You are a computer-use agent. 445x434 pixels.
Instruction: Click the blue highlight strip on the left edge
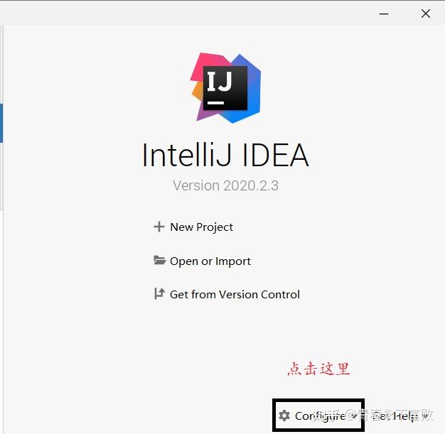(x=1, y=123)
